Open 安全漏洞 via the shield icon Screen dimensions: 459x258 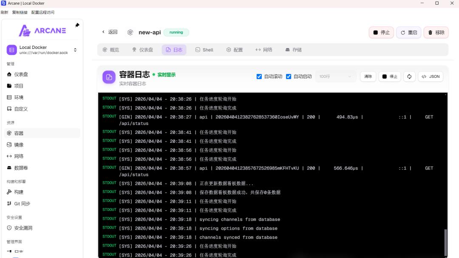[x=9, y=227]
